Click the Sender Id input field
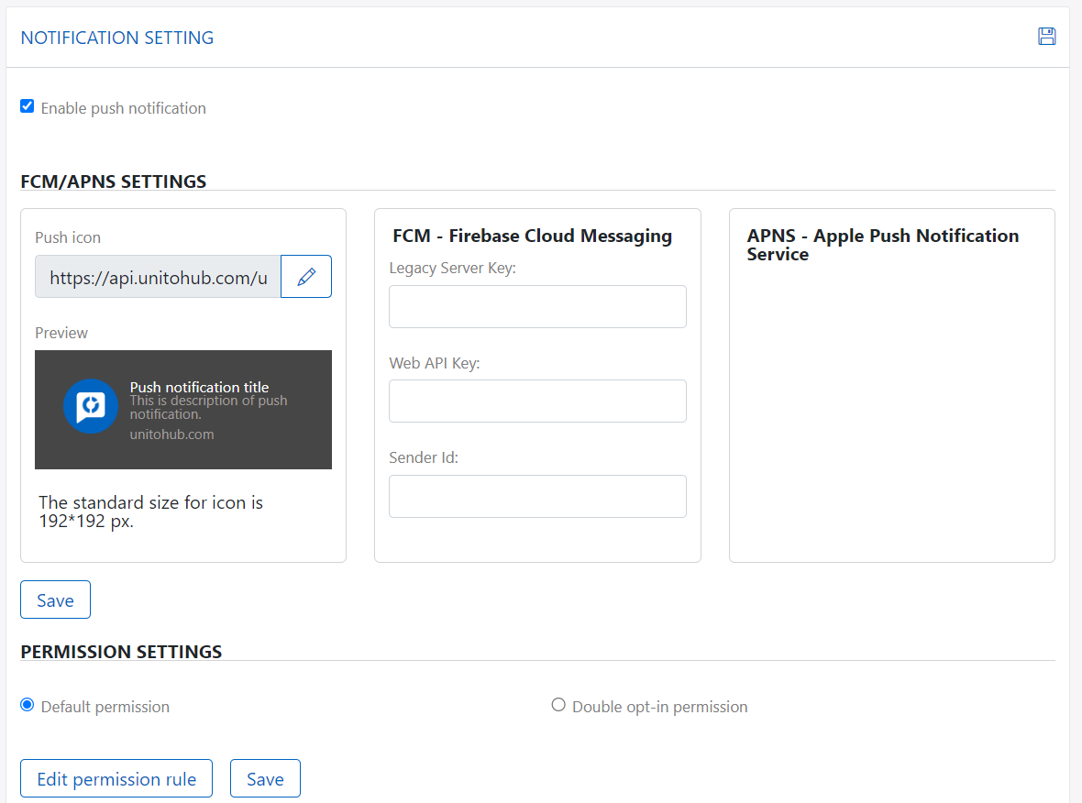1082x803 pixels. 537,496
